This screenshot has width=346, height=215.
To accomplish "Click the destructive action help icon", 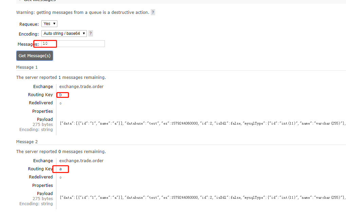I will click(153, 12).
